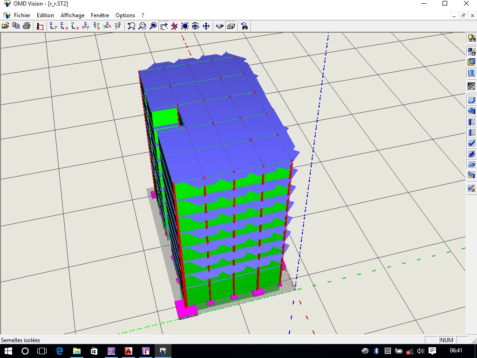Open the Fichier menu
This screenshot has height=358, width=477.
click(x=22, y=15)
